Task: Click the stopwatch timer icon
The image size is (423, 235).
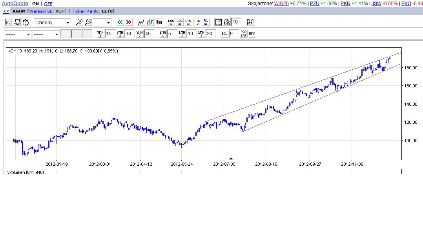Action: [x=26, y=22]
